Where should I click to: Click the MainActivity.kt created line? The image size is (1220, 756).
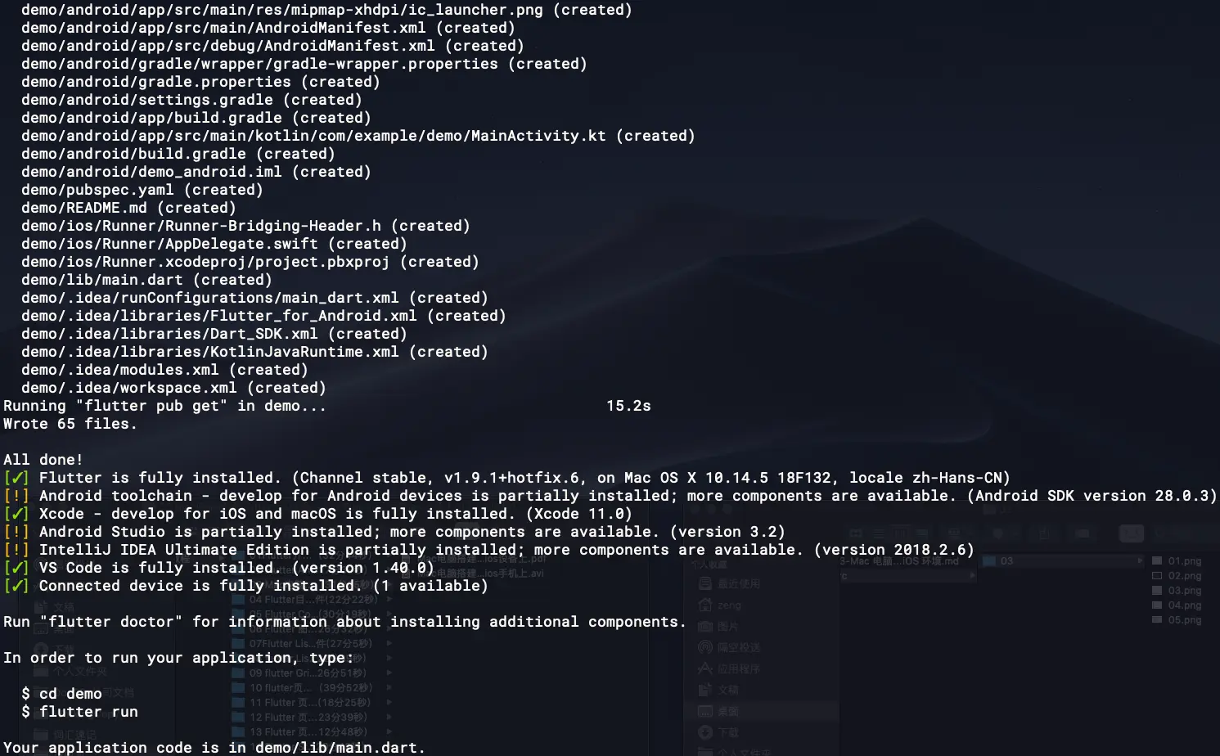point(358,136)
